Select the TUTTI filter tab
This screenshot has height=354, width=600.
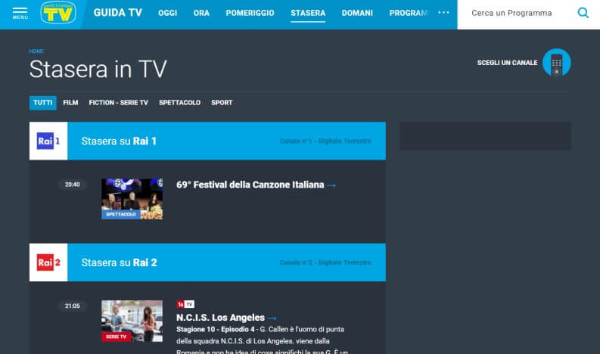43,103
